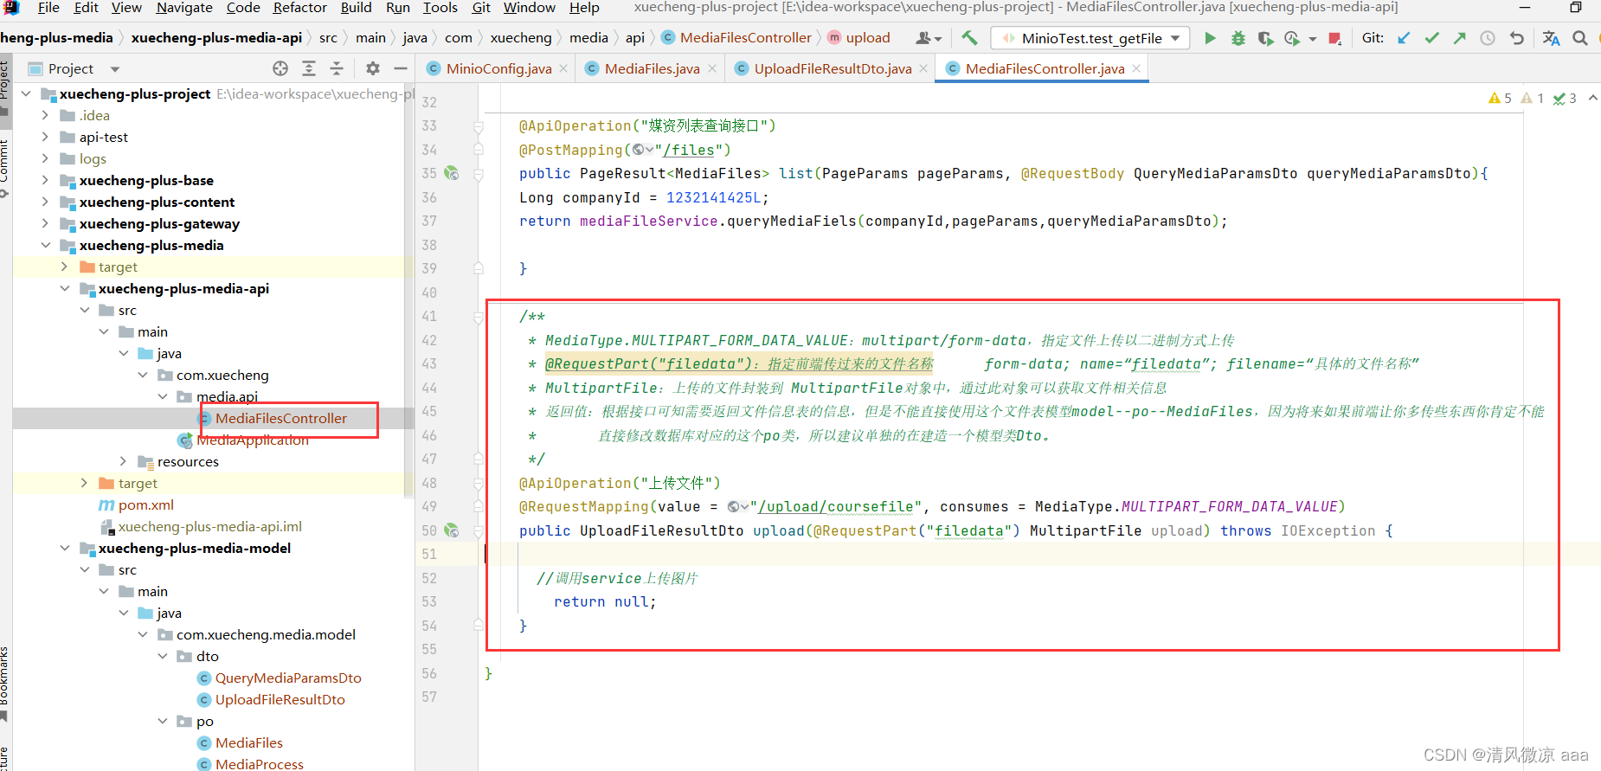Close the MinioConfig.java tab

pyautogui.click(x=563, y=68)
